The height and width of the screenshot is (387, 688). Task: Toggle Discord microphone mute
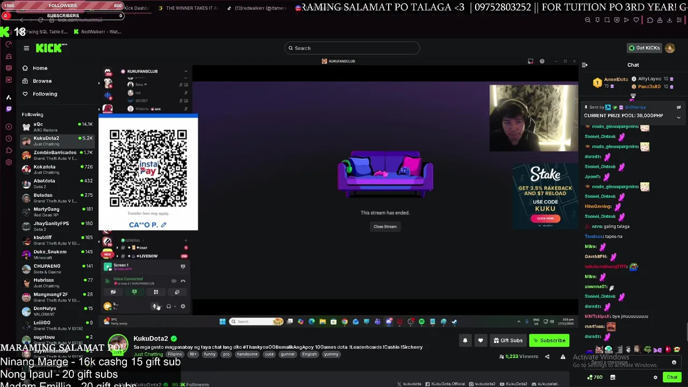pos(155,306)
